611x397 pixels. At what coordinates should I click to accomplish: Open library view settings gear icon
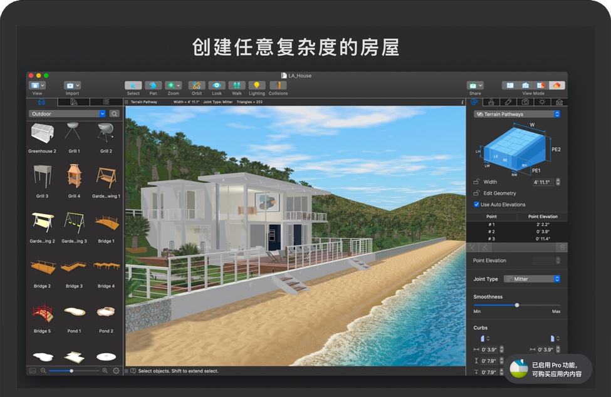tap(116, 371)
